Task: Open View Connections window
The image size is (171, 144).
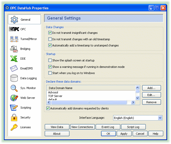Action: coord(83,127)
